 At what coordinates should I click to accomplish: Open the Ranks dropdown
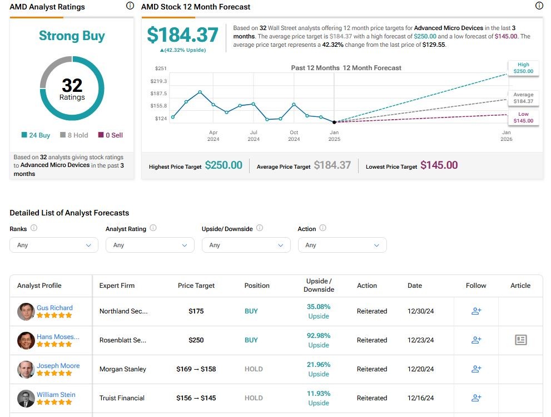point(54,245)
